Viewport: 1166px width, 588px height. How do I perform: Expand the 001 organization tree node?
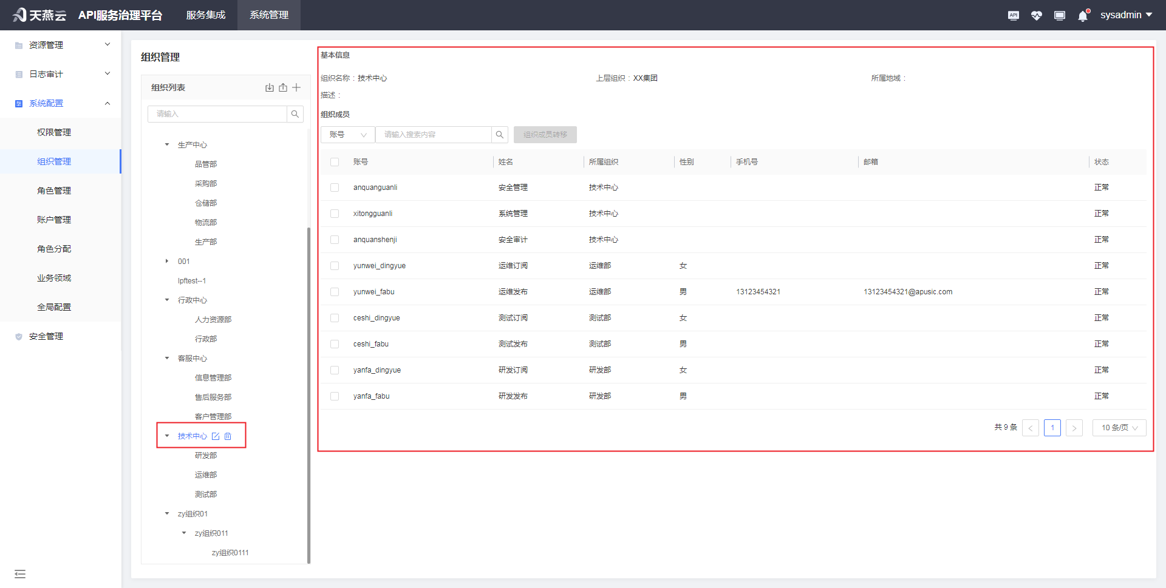pyautogui.click(x=167, y=262)
